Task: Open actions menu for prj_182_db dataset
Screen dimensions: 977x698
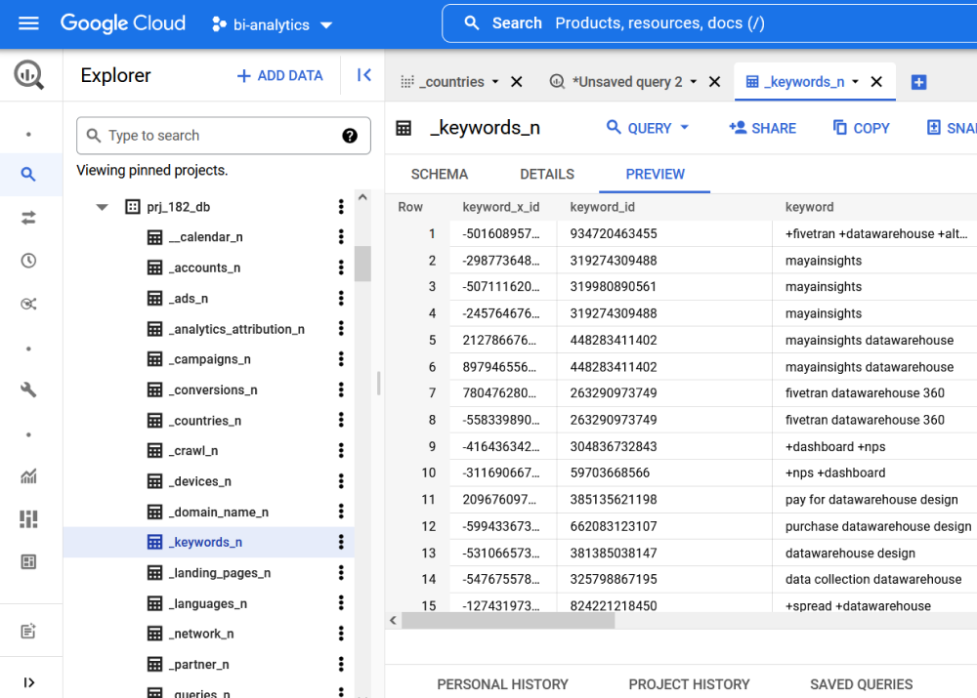Action: point(341,207)
